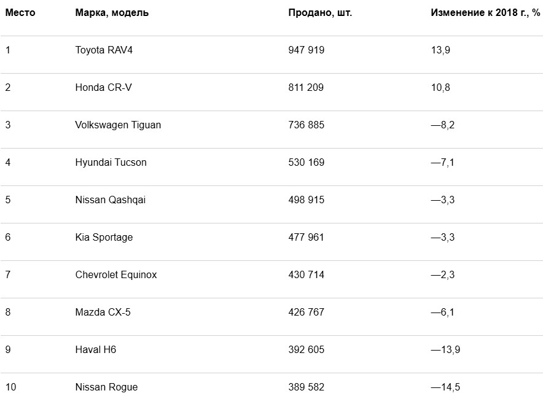543x396 pixels.
Task: Click the Место column header
Action: click(x=20, y=13)
